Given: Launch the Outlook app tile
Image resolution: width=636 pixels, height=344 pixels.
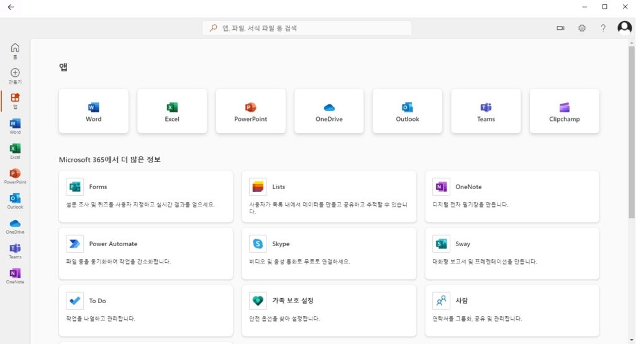Looking at the screenshot, I should point(407,111).
